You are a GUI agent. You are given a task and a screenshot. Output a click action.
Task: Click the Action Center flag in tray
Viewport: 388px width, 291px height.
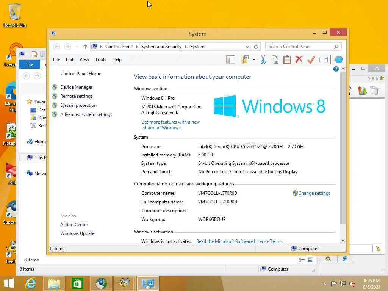pyautogui.click(x=334, y=283)
